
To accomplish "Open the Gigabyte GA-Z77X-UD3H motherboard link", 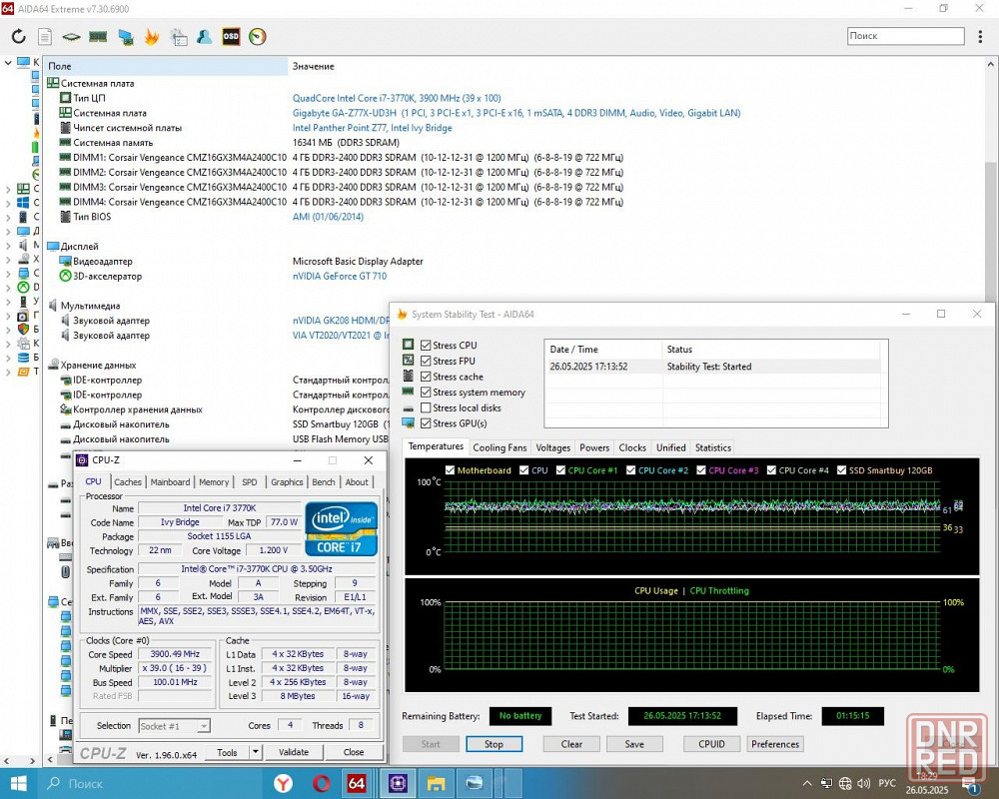I will (x=516, y=113).
